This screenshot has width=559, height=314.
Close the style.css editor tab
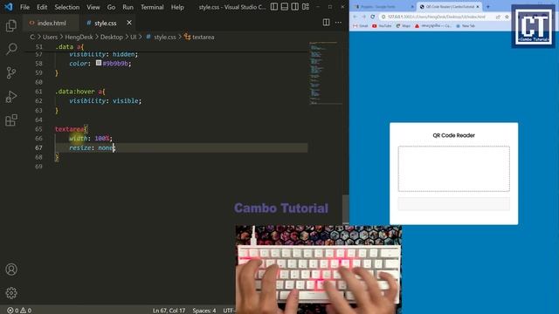click(x=129, y=23)
